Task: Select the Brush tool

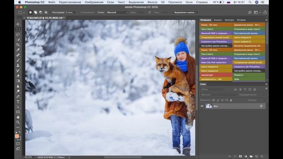Action: point(18,61)
